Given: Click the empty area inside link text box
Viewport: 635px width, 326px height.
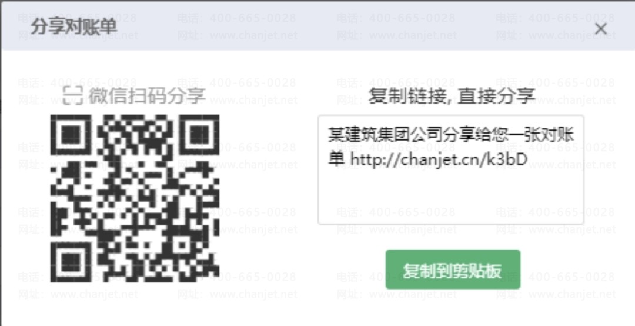Looking at the screenshot, I should (451, 197).
